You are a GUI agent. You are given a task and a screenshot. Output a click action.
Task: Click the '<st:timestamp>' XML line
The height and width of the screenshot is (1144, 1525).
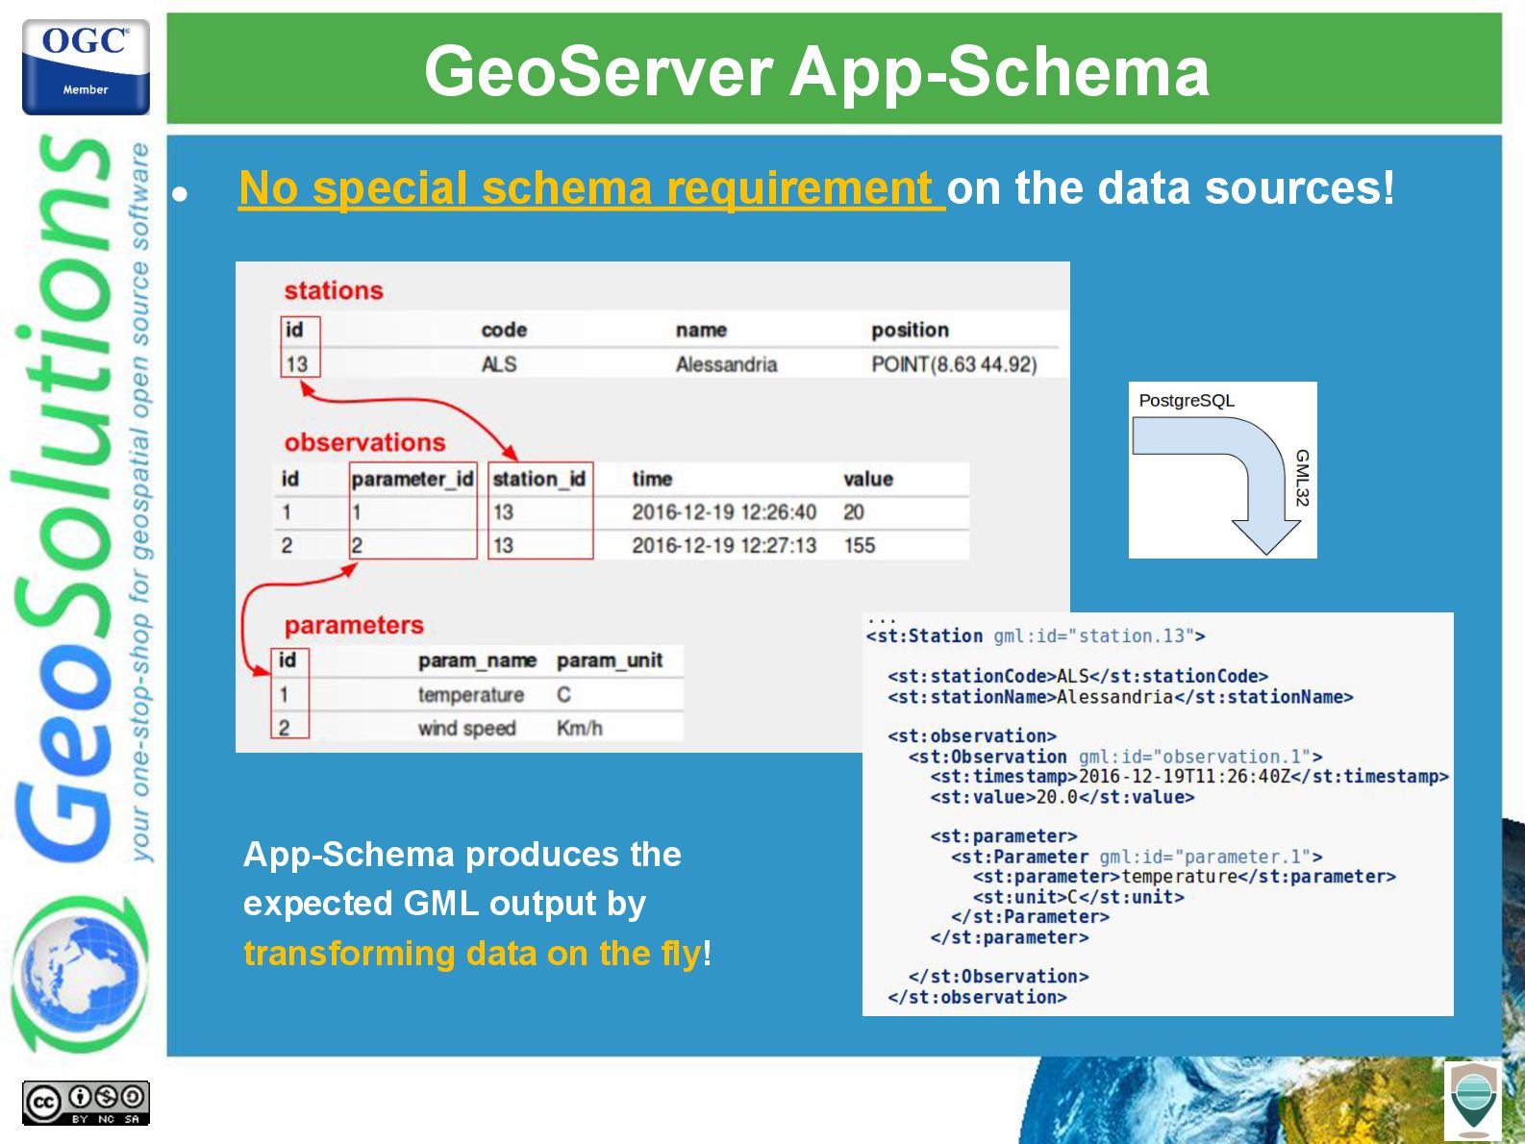1189,776
